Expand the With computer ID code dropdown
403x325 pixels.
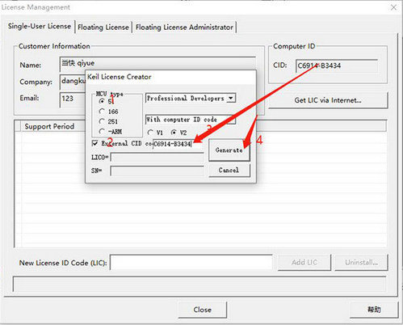pyautogui.click(x=191, y=120)
